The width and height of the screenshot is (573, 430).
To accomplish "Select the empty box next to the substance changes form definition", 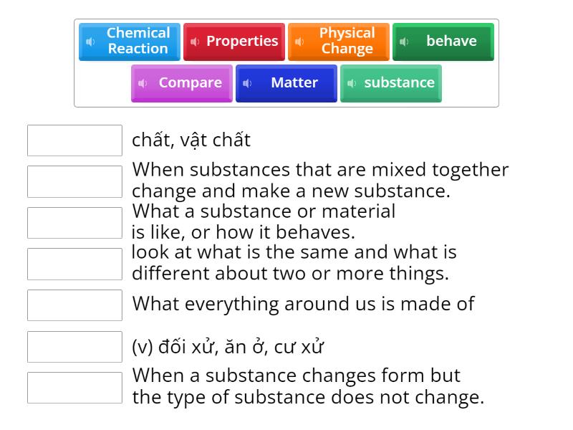I will [x=74, y=386].
